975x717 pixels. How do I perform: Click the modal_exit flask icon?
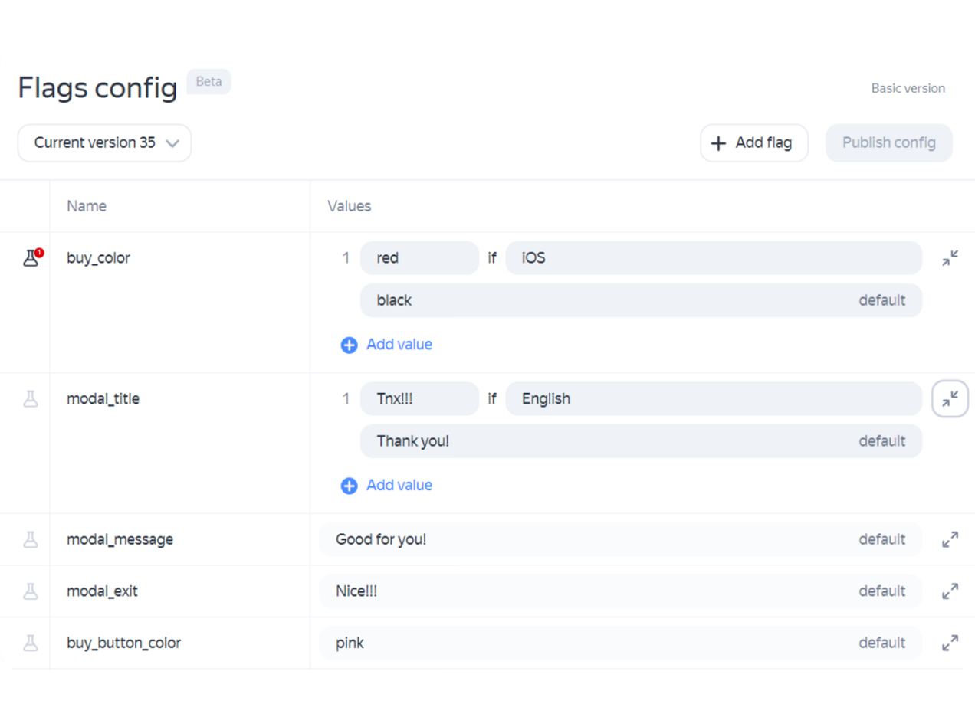31,591
